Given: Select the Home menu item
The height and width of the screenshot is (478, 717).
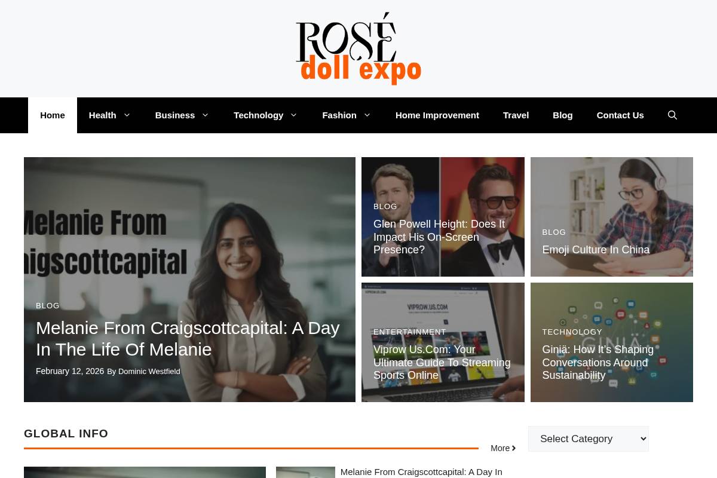Looking at the screenshot, I should pyautogui.click(x=52, y=115).
